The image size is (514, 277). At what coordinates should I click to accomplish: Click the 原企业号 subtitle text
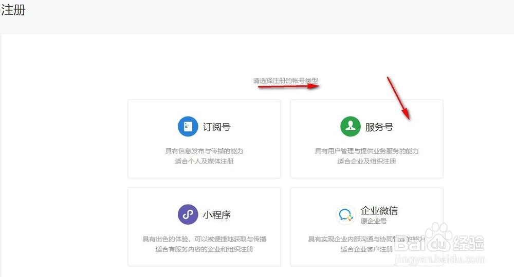[x=374, y=221]
